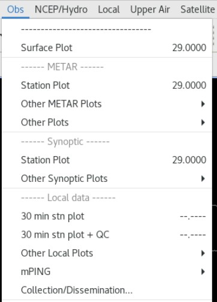Screen dimensions: 217x302
Task: Expand Other Synoptic Plots submenu
Action: (x=107, y=178)
